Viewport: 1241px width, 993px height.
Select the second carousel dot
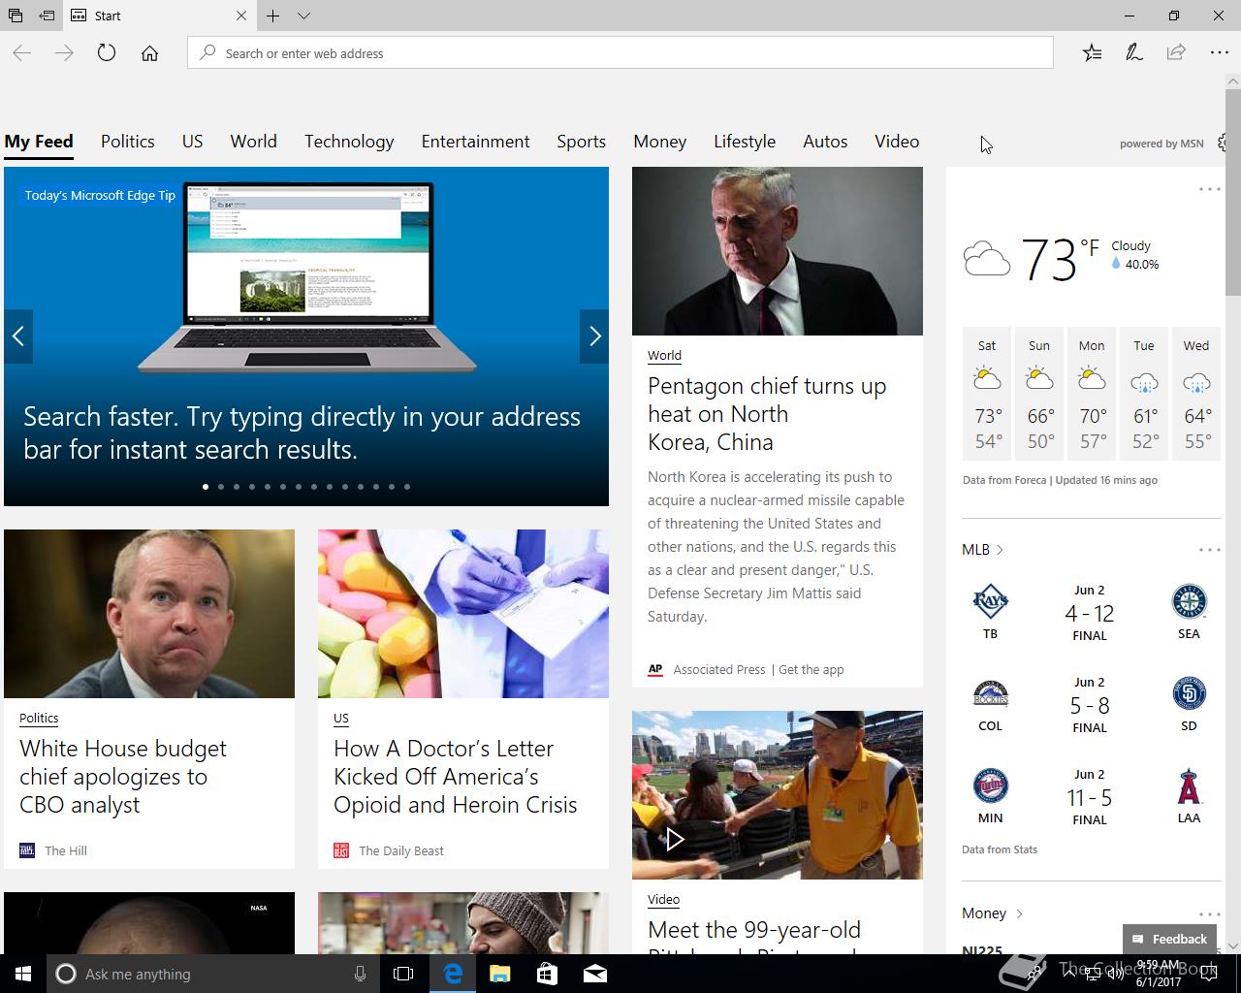(221, 487)
